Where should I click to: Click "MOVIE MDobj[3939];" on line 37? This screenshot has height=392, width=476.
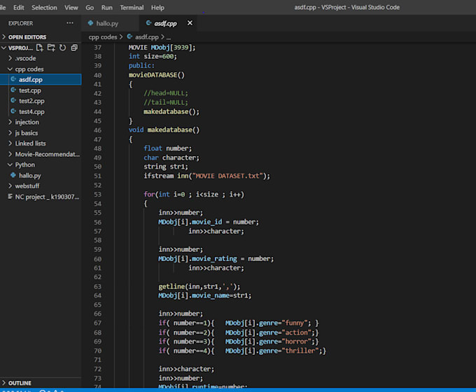[x=162, y=48]
